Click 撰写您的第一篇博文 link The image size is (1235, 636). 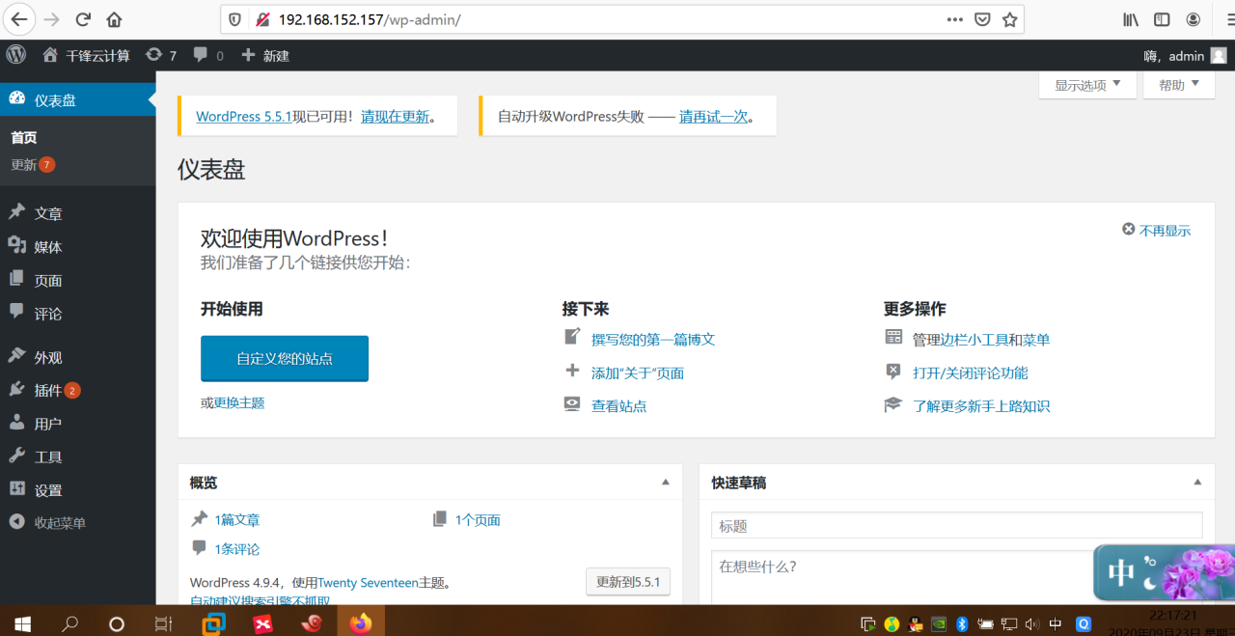pyautogui.click(x=653, y=340)
